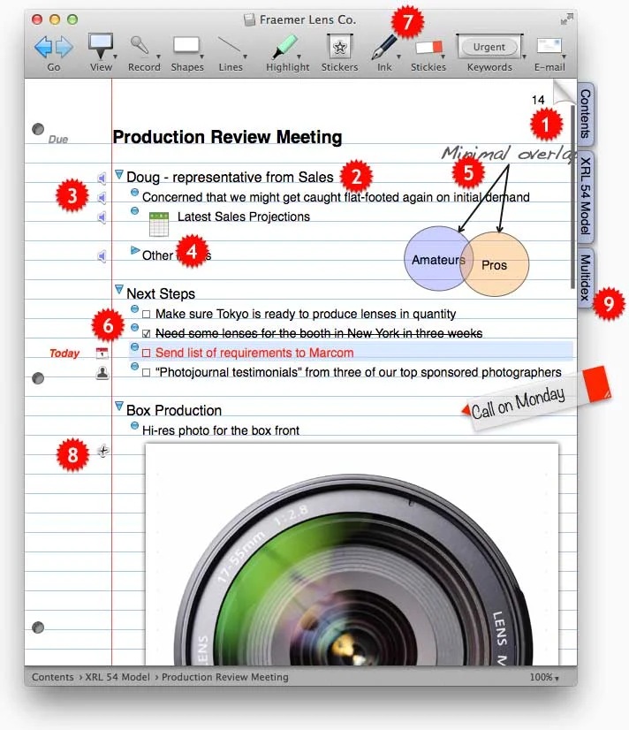Image resolution: width=629 pixels, height=730 pixels.
Task: Open the Highlight color dropdown arrow
Action: [x=299, y=57]
